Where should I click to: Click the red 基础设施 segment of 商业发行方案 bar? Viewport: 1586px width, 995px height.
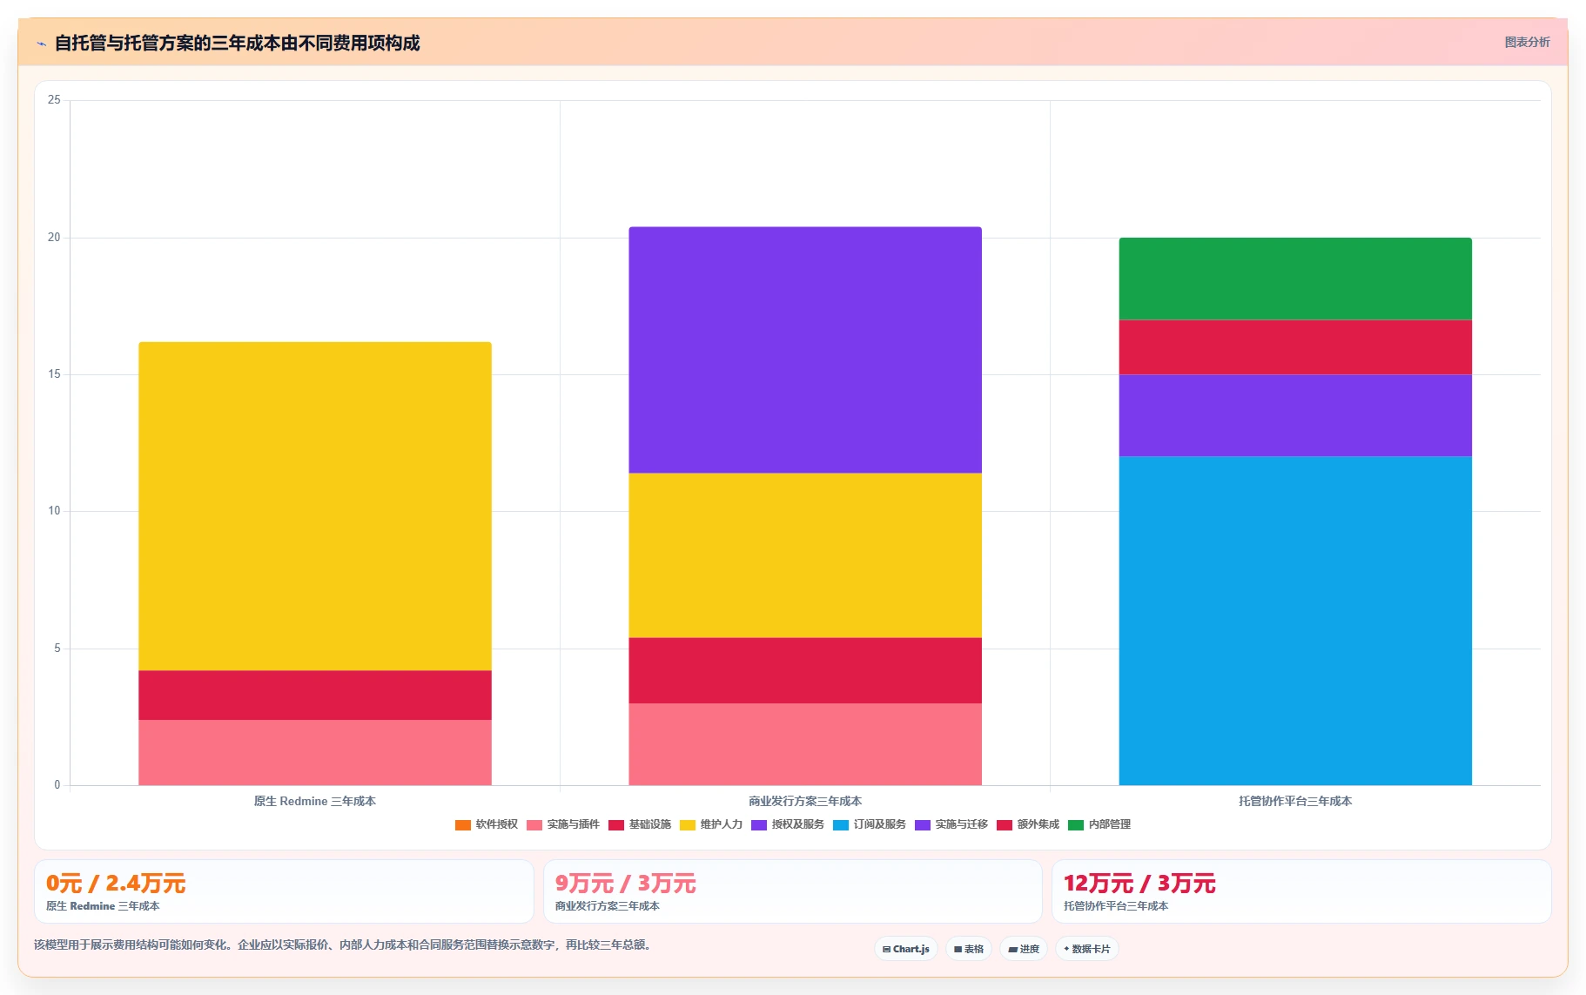tap(805, 670)
